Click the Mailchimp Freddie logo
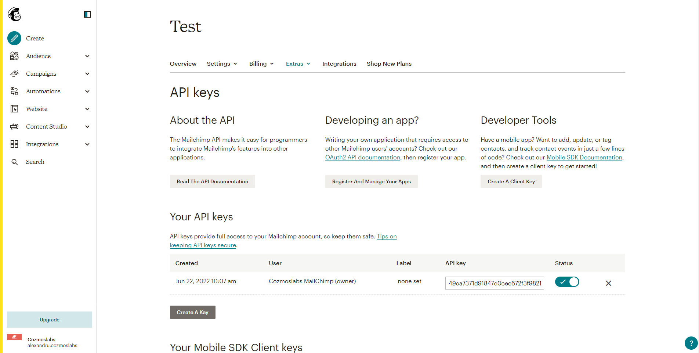The width and height of the screenshot is (699, 353). (14, 14)
